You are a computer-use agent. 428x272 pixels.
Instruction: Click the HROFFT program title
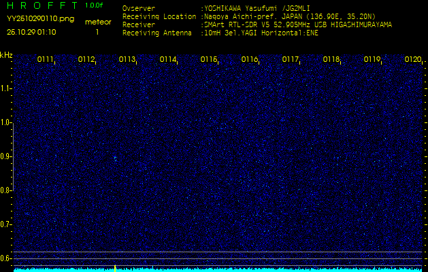(x=42, y=5)
